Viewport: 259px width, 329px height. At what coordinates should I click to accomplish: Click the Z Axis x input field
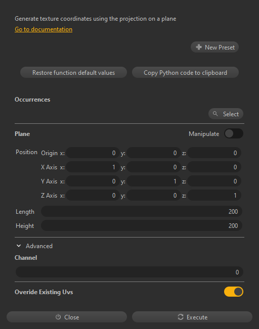pos(93,196)
